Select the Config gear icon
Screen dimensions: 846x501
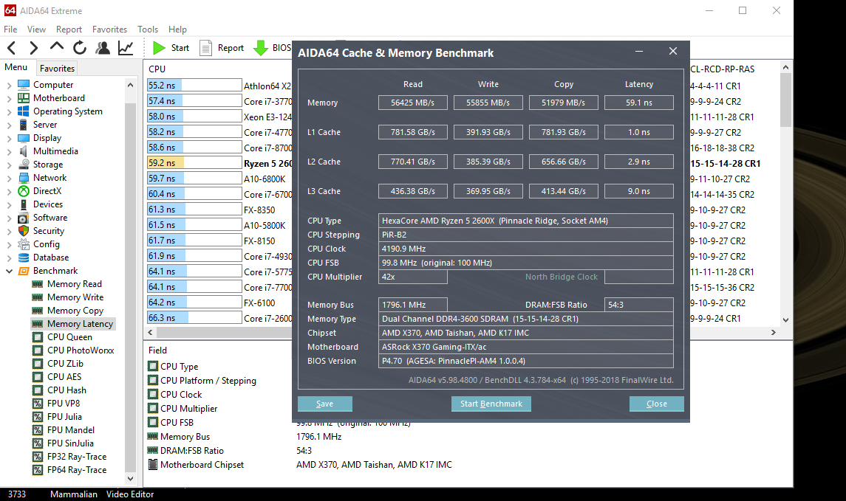coord(24,244)
